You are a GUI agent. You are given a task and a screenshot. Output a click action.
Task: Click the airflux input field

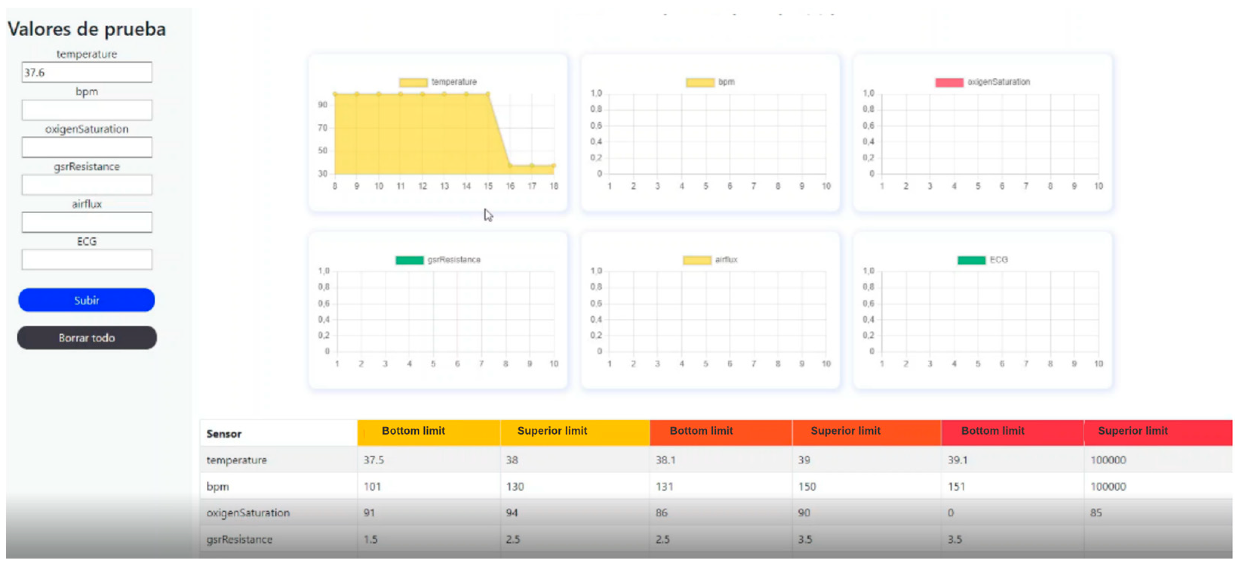pos(87,222)
